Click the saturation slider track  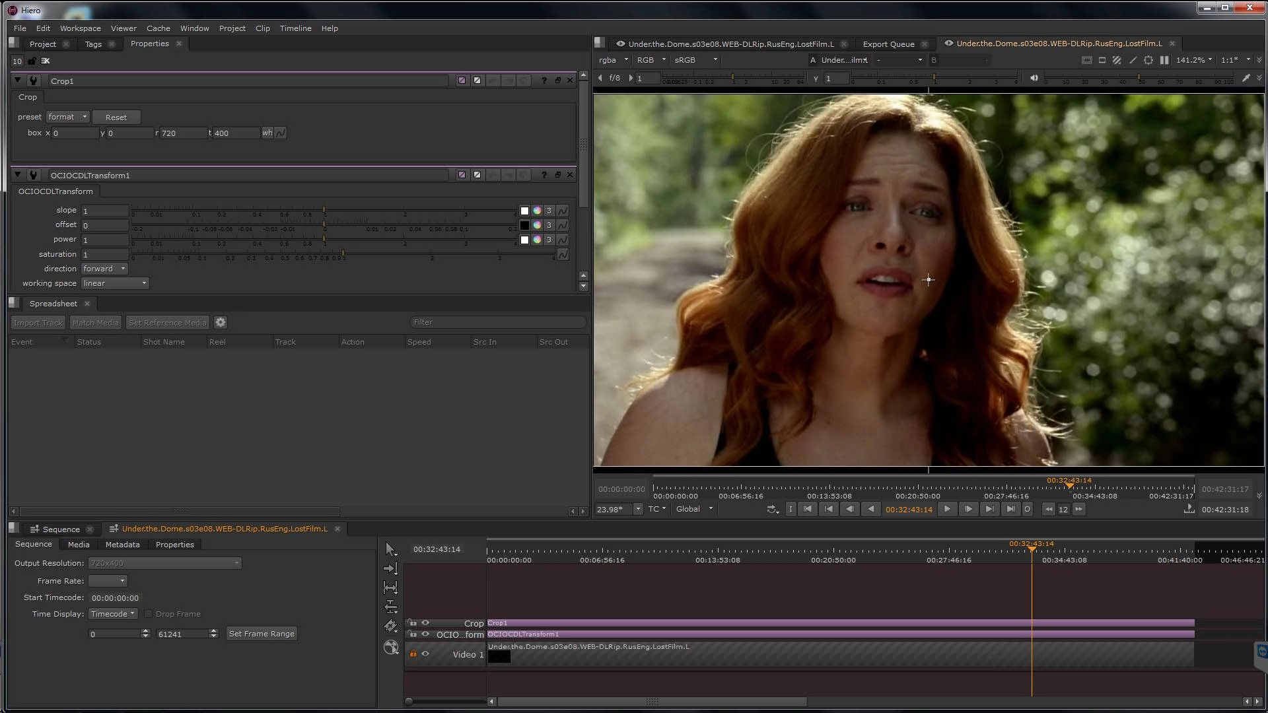click(343, 254)
